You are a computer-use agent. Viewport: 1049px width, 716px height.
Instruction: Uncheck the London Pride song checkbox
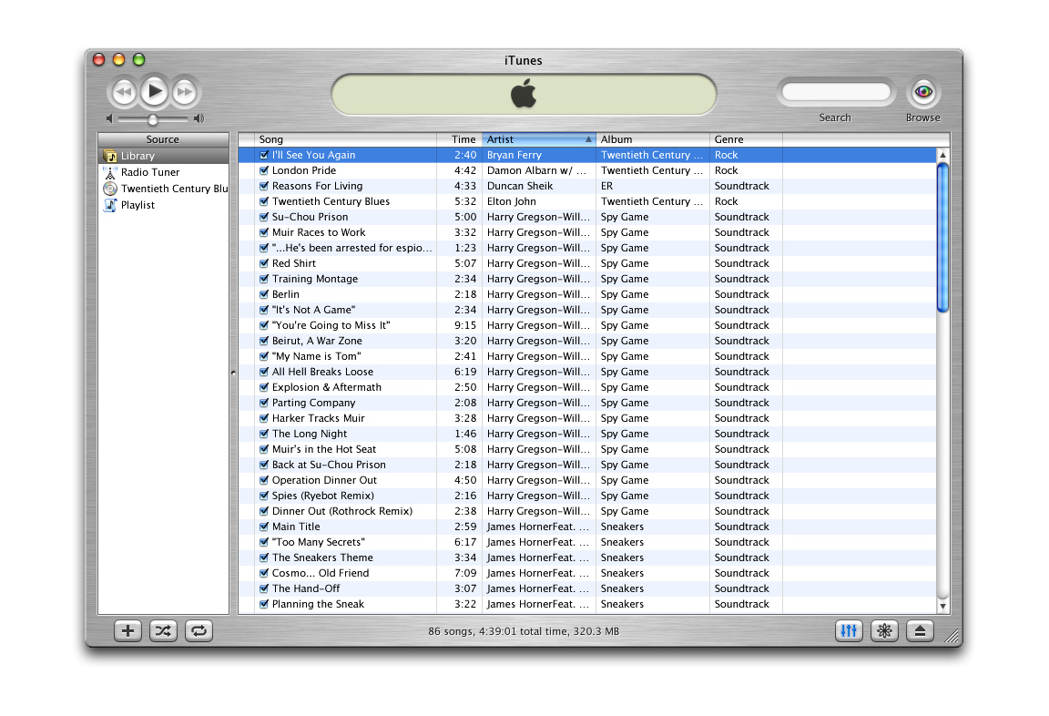264,170
